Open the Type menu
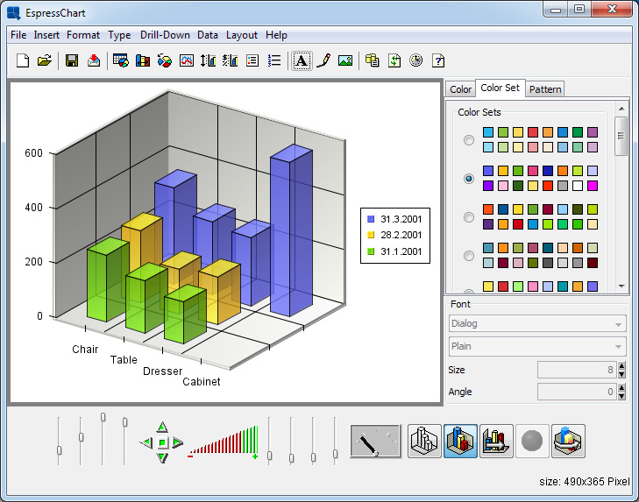Image resolution: width=639 pixels, height=502 pixels. click(x=119, y=35)
